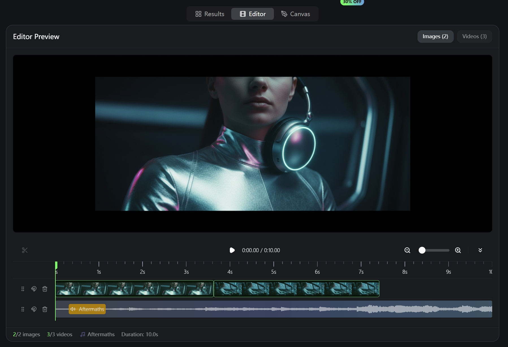Click the timeline zoom slider handle
This screenshot has width=508, height=347.
click(x=422, y=250)
